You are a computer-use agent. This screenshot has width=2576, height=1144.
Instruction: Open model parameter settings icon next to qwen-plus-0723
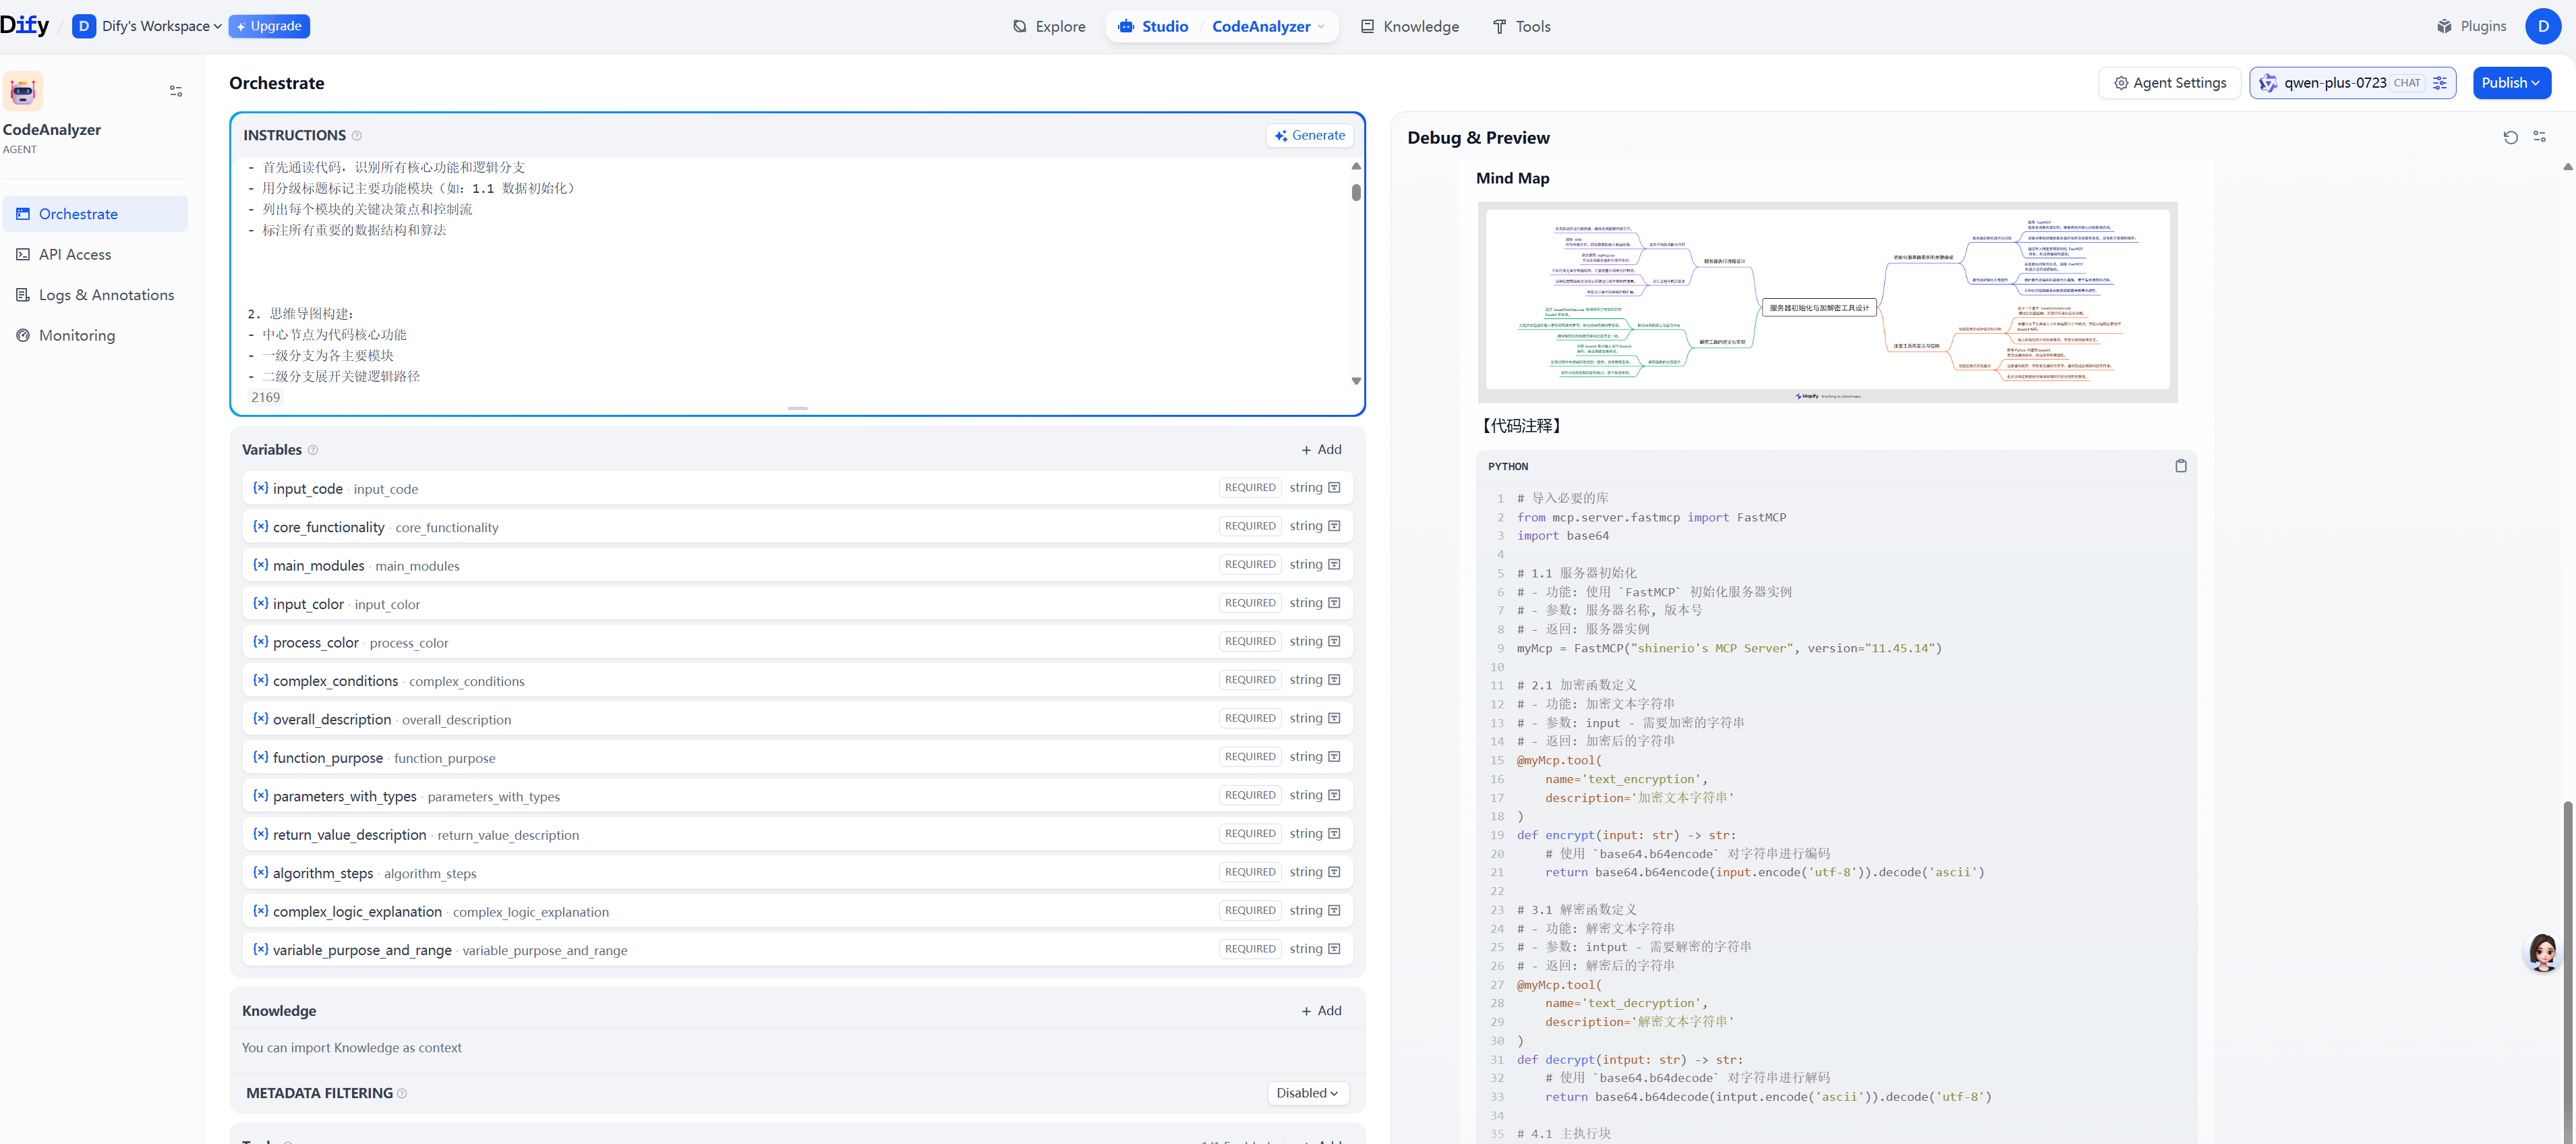point(2440,83)
